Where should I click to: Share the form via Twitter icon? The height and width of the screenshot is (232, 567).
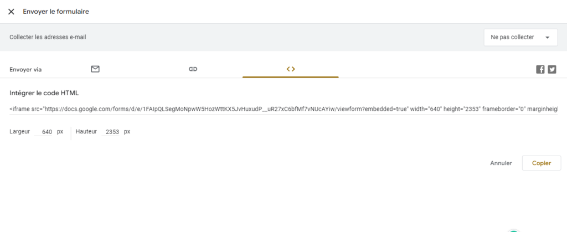pos(552,69)
